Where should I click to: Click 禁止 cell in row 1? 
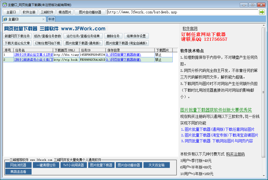(x=163, y=55)
